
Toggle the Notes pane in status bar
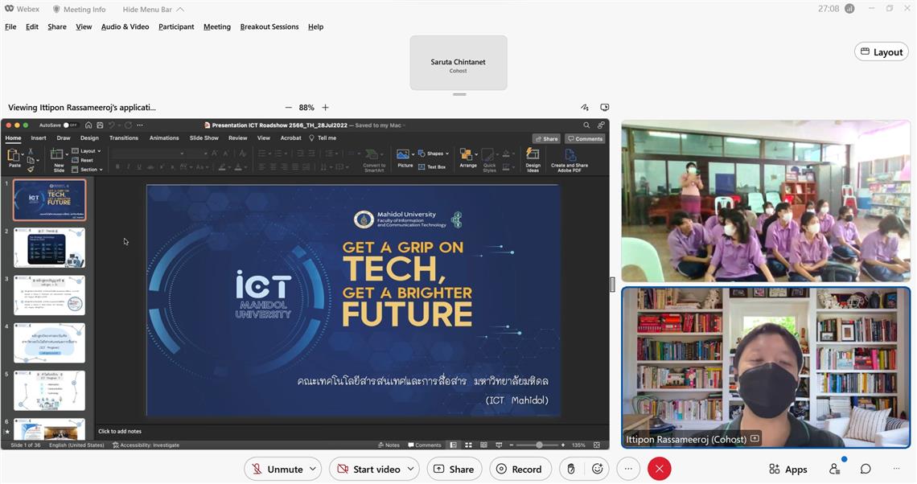[x=389, y=445]
